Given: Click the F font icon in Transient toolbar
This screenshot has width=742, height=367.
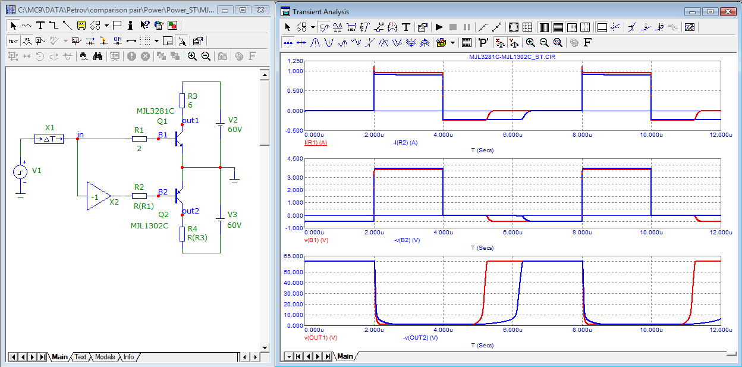Looking at the screenshot, I should (x=587, y=42).
